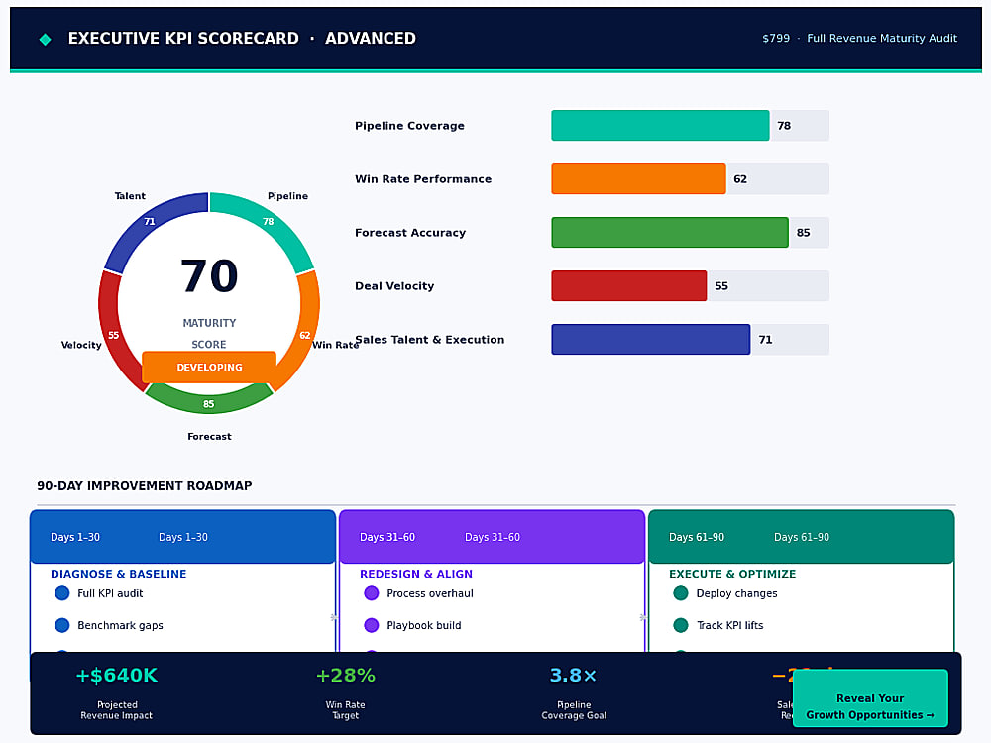Image resolution: width=991 pixels, height=743 pixels.
Task: Click the blue bullet beside Benchmark gaps
Action: click(x=61, y=625)
